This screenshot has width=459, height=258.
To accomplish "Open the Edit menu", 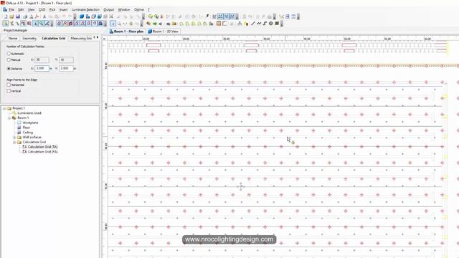I will [x=21, y=9].
